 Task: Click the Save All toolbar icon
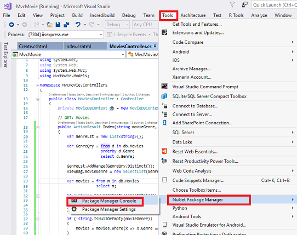66,25
